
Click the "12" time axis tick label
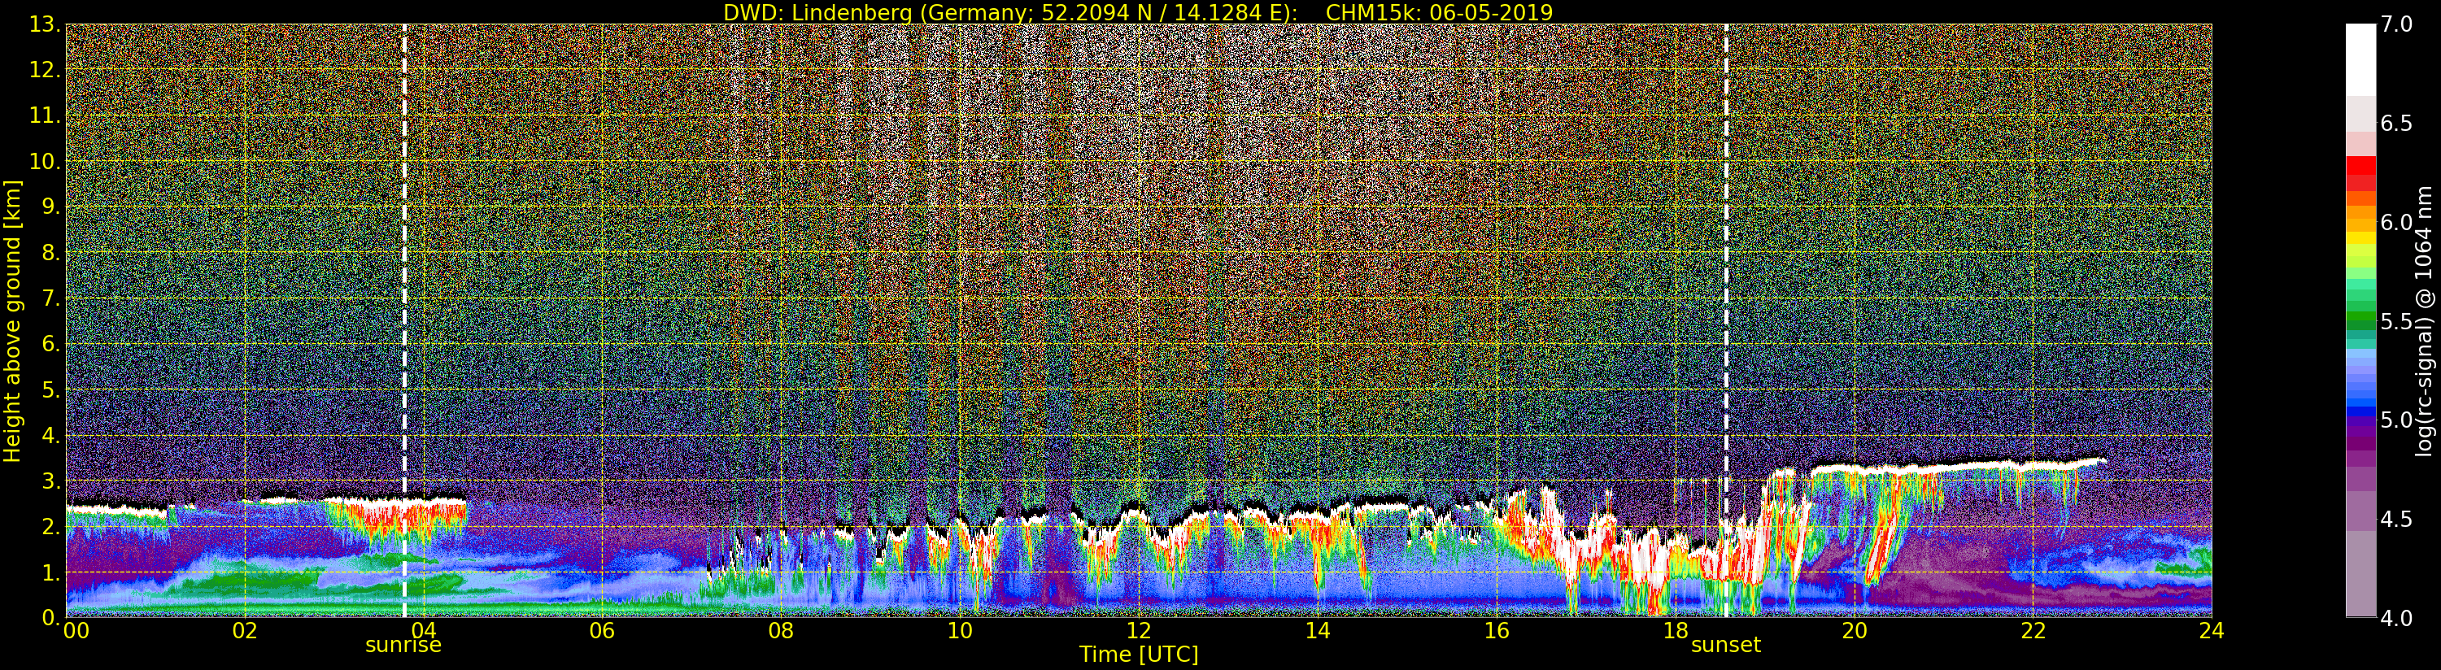tap(1139, 631)
